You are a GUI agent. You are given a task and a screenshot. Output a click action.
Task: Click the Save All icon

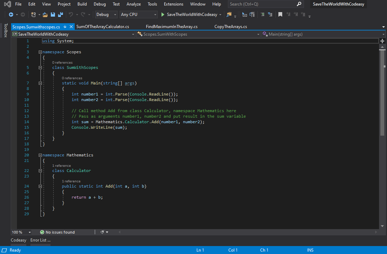pos(61,15)
